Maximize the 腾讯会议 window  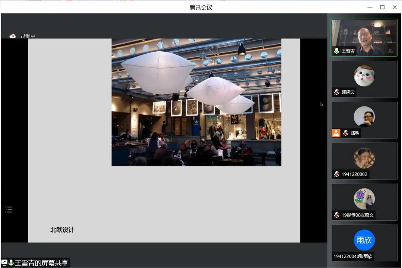(382, 7)
